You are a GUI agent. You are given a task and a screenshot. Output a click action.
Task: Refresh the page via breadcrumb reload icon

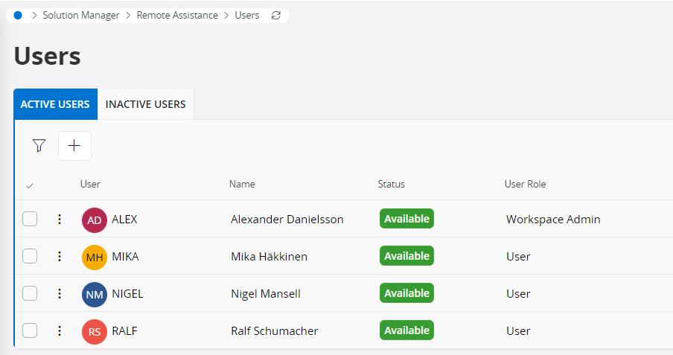coord(276,16)
